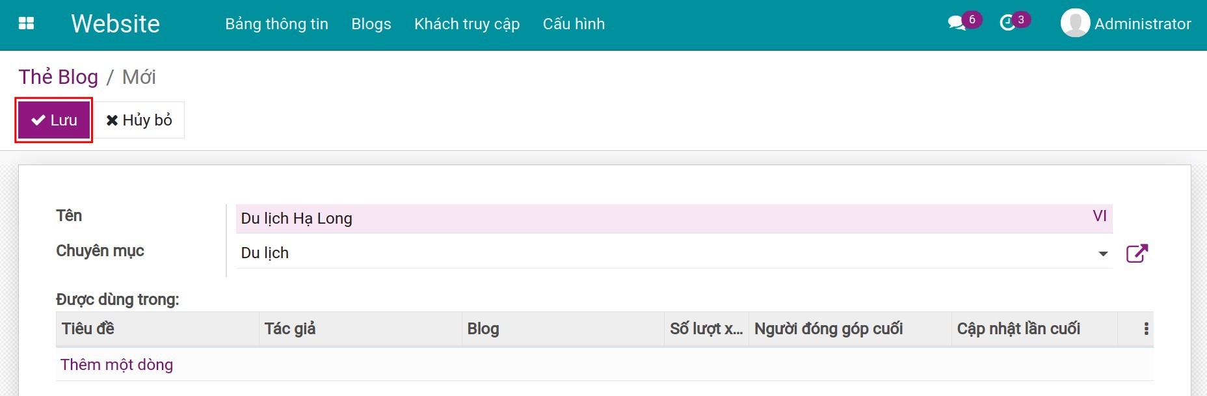Click the Lưu save button
Screen dimensions: 1207x396
tap(54, 120)
